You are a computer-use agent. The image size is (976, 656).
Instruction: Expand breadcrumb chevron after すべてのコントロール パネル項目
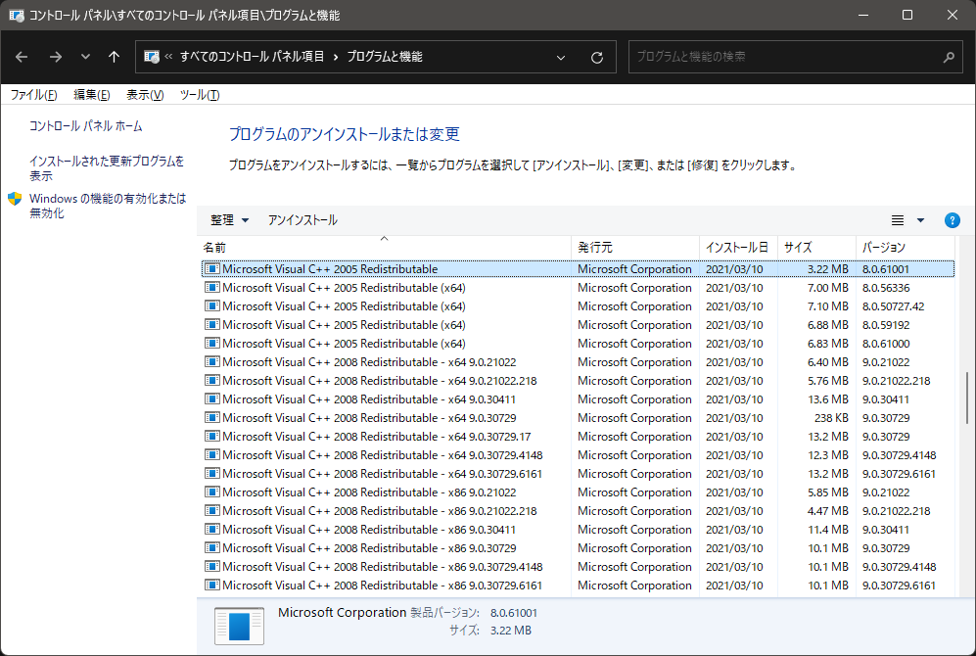click(336, 57)
